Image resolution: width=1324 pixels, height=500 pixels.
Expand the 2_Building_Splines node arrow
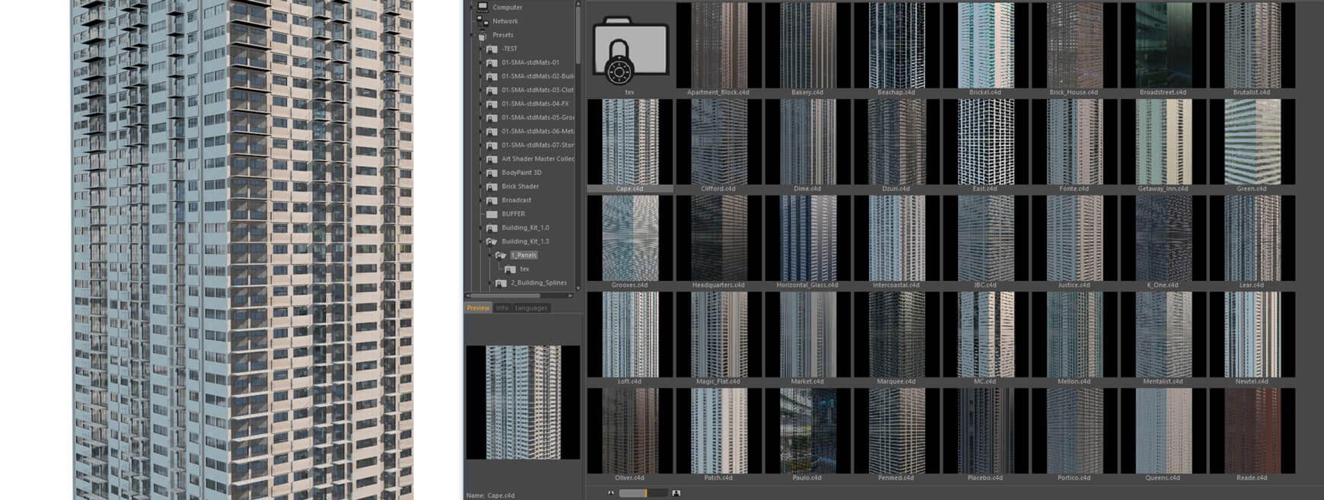[x=490, y=283]
